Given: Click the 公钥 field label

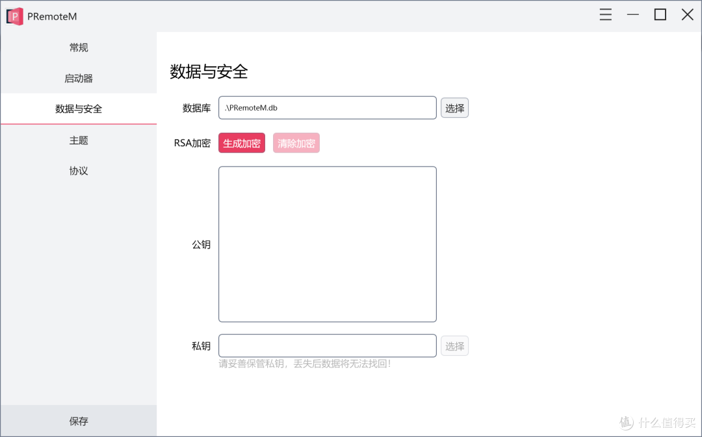Looking at the screenshot, I should (x=201, y=244).
